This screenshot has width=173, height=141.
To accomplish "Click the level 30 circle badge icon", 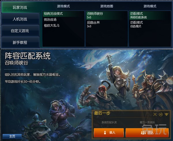I will coord(161,114).
